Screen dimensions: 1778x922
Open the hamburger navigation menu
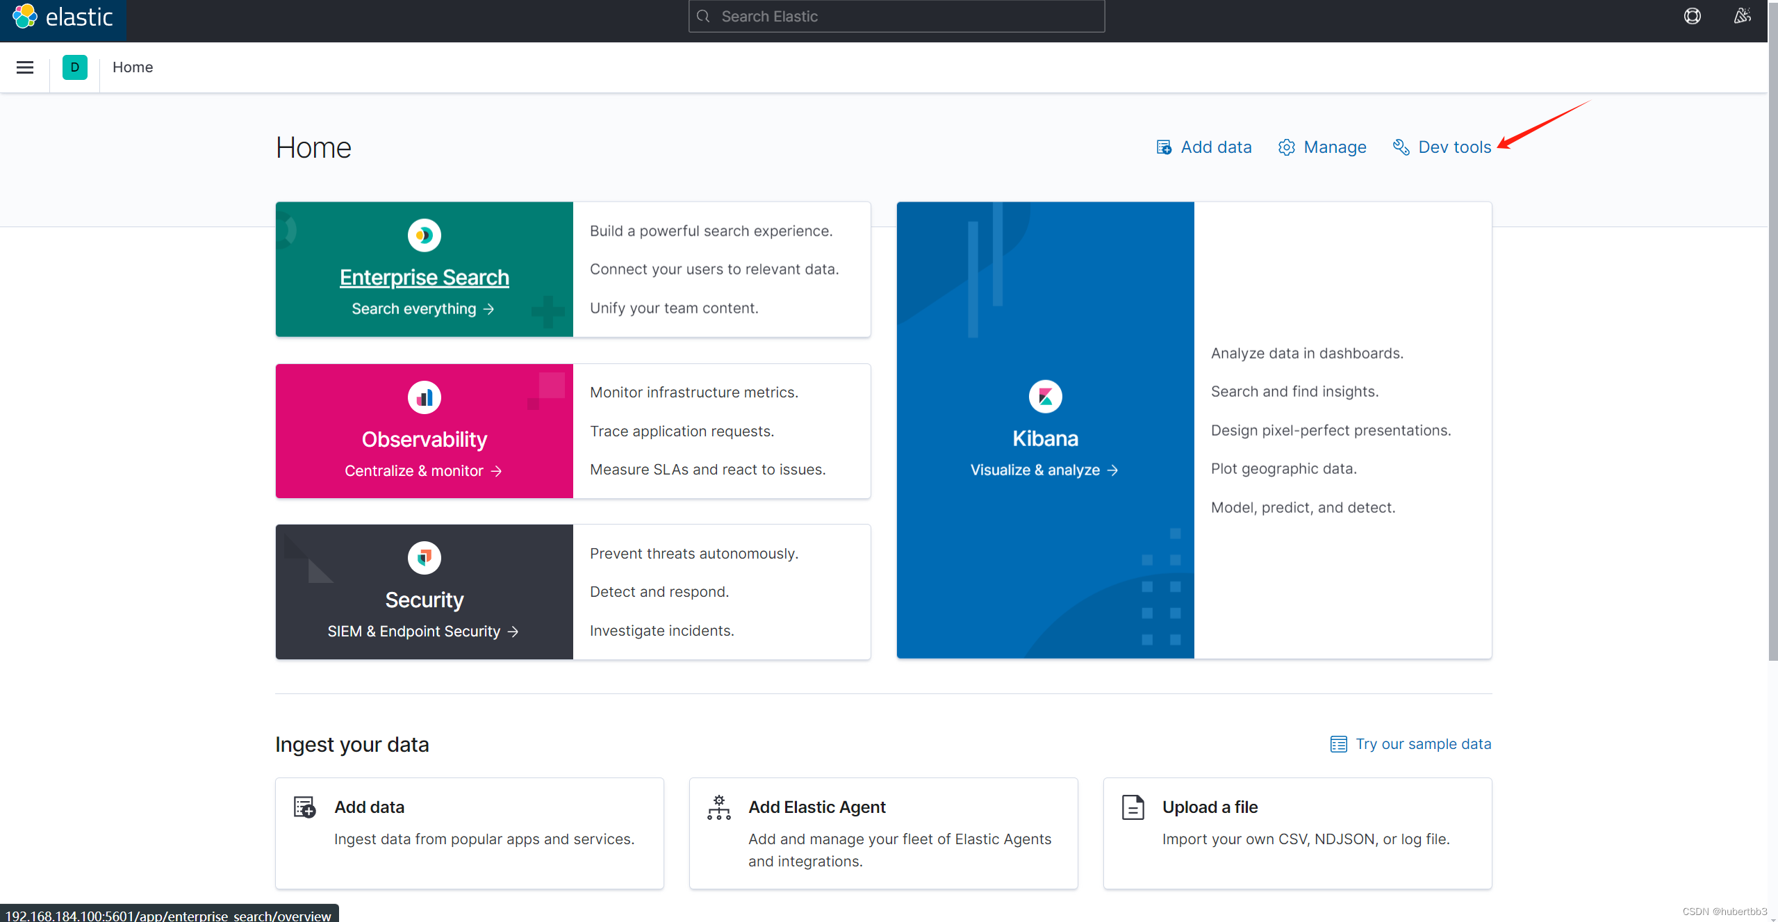tap(25, 67)
